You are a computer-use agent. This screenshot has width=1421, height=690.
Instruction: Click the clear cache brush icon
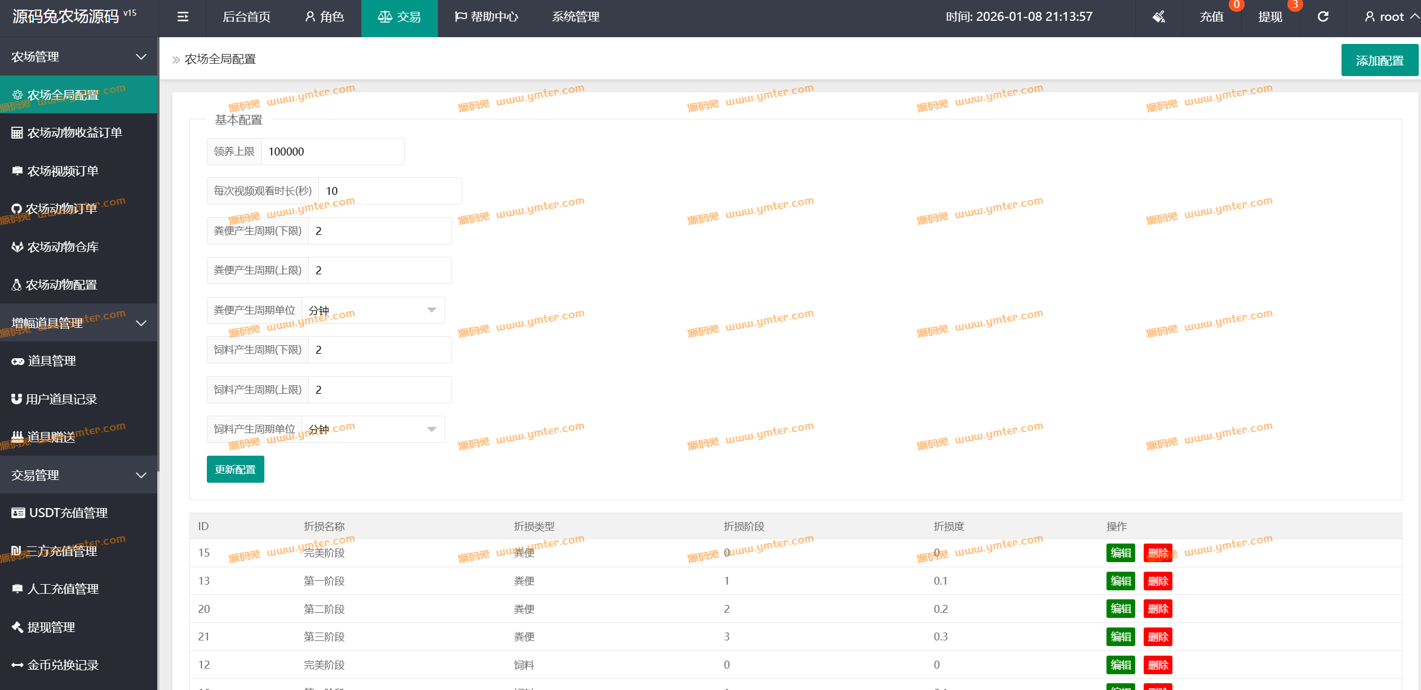click(1158, 17)
